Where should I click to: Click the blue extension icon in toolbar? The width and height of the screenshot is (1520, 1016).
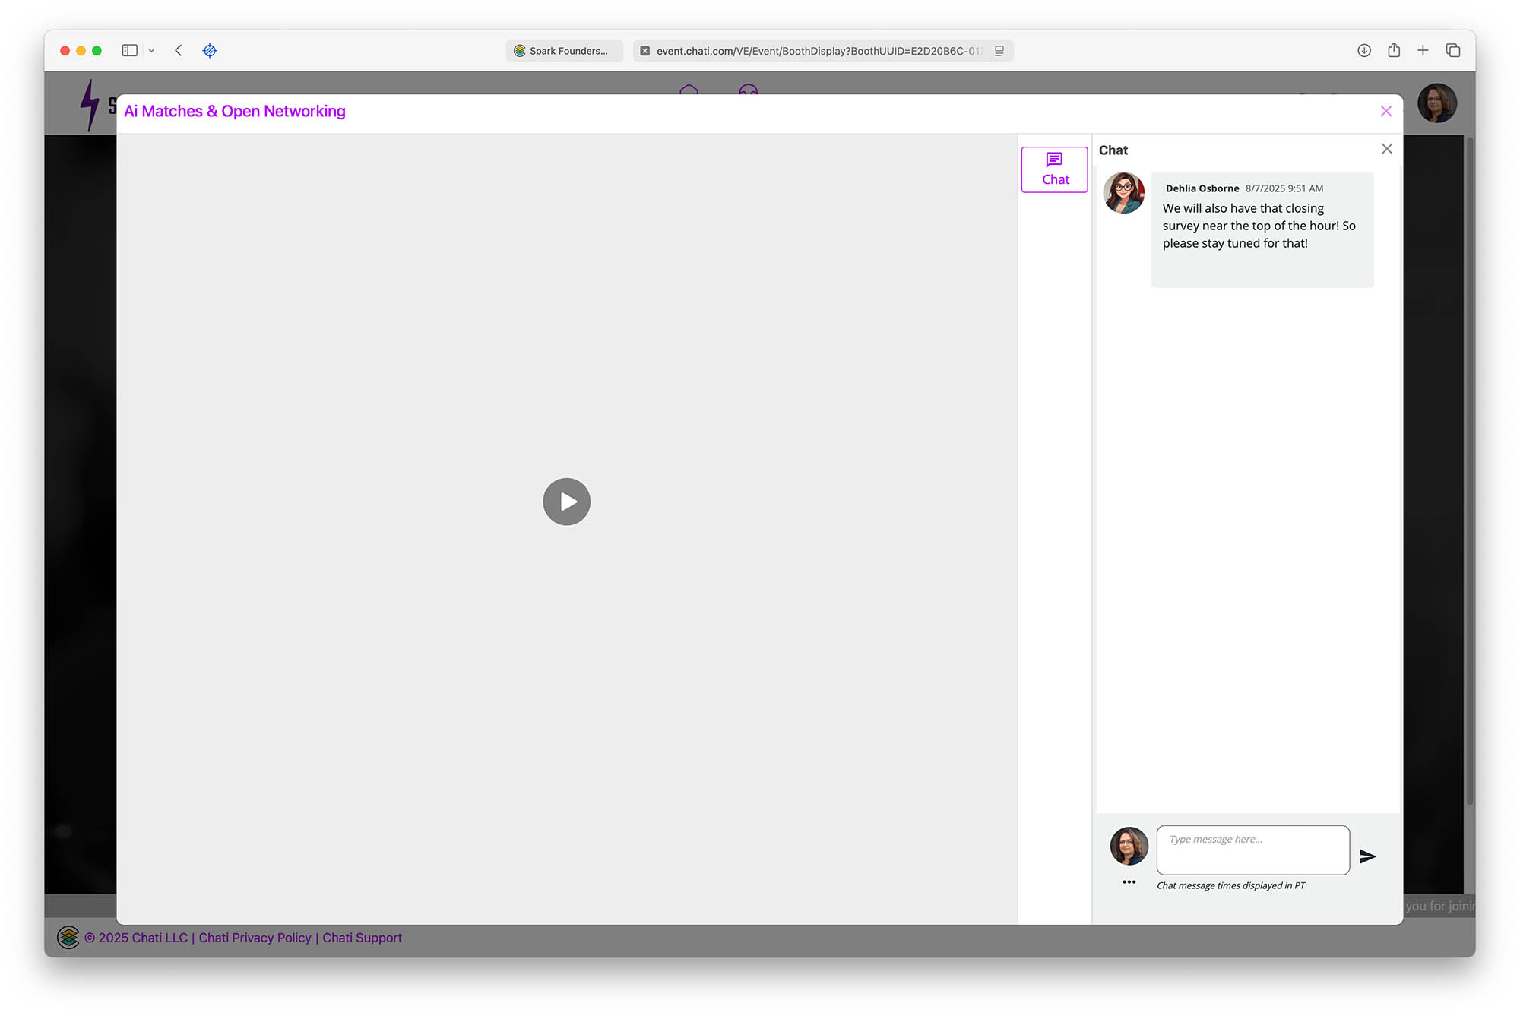click(210, 51)
